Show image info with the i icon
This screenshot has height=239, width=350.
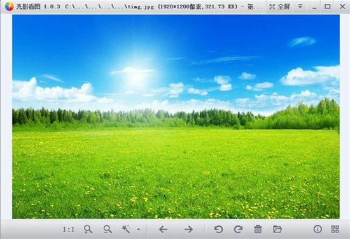coord(318,229)
